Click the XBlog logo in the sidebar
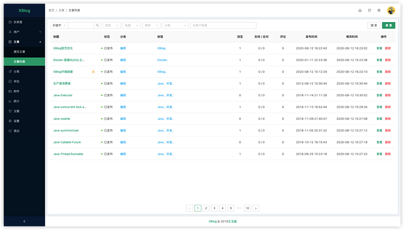404x230 pixels. click(24, 10)
